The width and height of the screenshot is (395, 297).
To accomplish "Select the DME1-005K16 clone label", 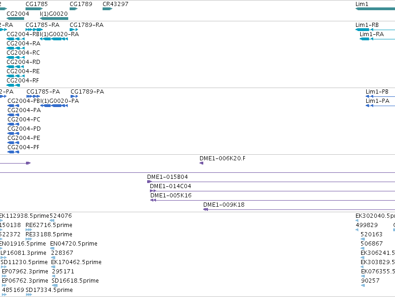I will [171, 196].
